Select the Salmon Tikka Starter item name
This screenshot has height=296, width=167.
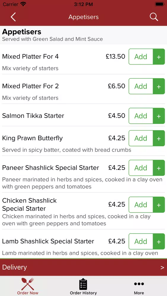(33, 116)
